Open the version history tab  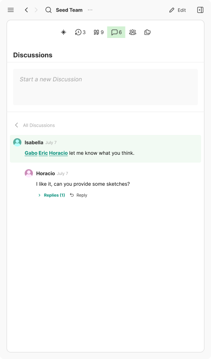tap(80, 32)
